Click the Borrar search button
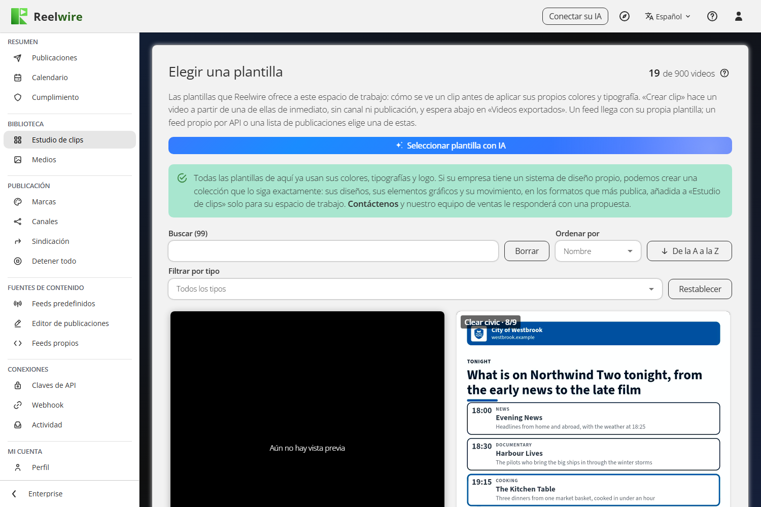 (x=527, y=251)
